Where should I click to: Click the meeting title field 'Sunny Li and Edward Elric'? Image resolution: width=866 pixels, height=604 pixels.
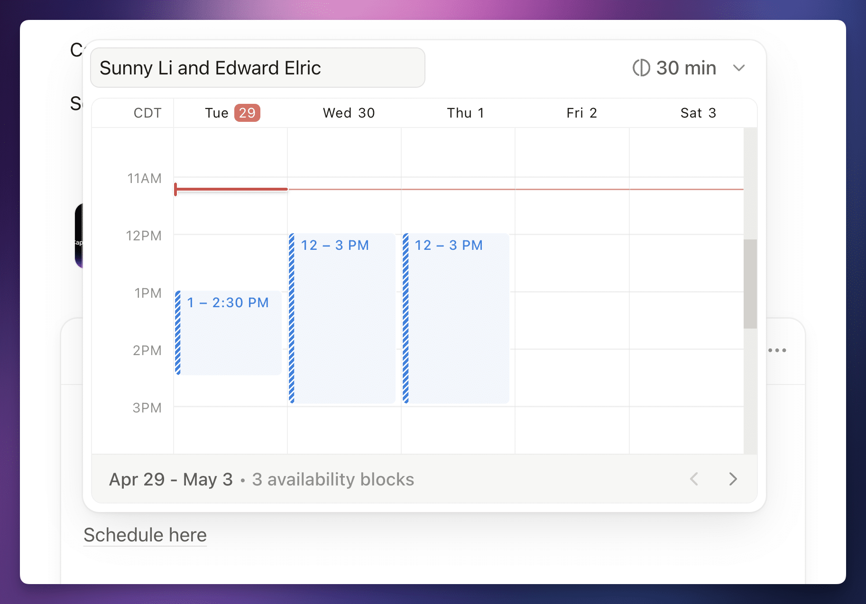(258, 68)
